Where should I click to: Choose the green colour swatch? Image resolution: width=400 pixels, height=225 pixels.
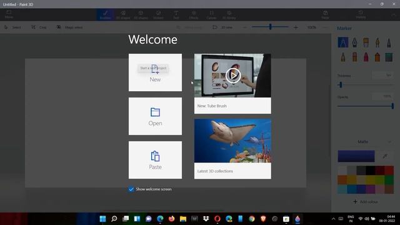click(x=389, y=180)
